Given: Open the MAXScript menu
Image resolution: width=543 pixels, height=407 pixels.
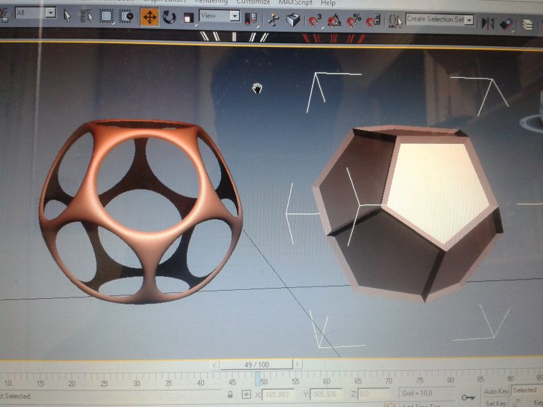Looking at the screenshot, I should tap(296, 3).
